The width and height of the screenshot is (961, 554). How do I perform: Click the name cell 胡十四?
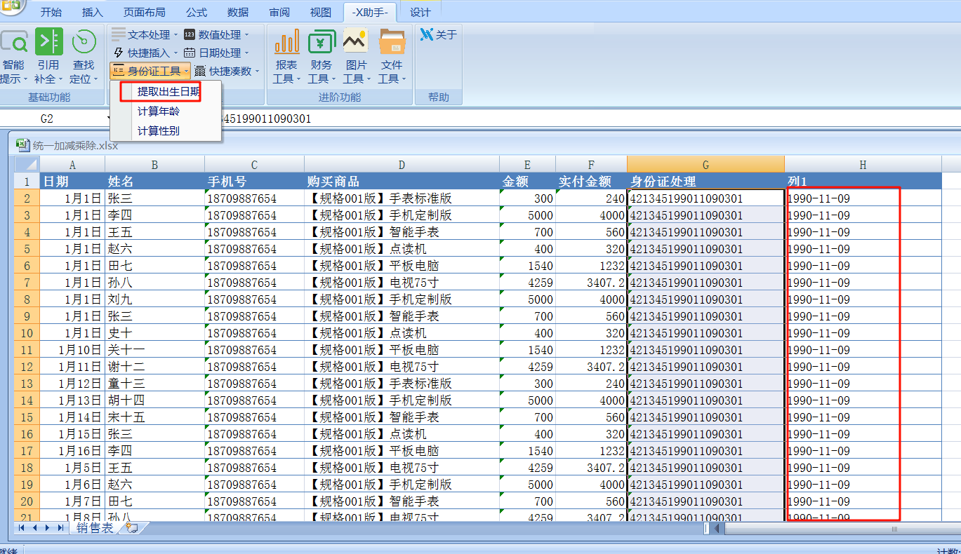(154, 400)
